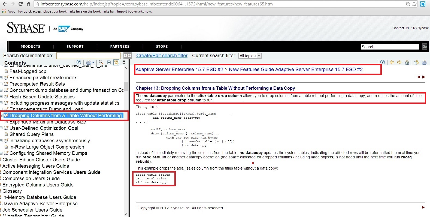Screen dimensions: 430x217
Task: Expand Configuring Shared Memory Dumps node
Action: coord(1,153)
